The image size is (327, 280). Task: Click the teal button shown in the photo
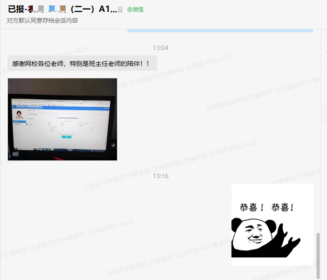click(x=66, y=136)
